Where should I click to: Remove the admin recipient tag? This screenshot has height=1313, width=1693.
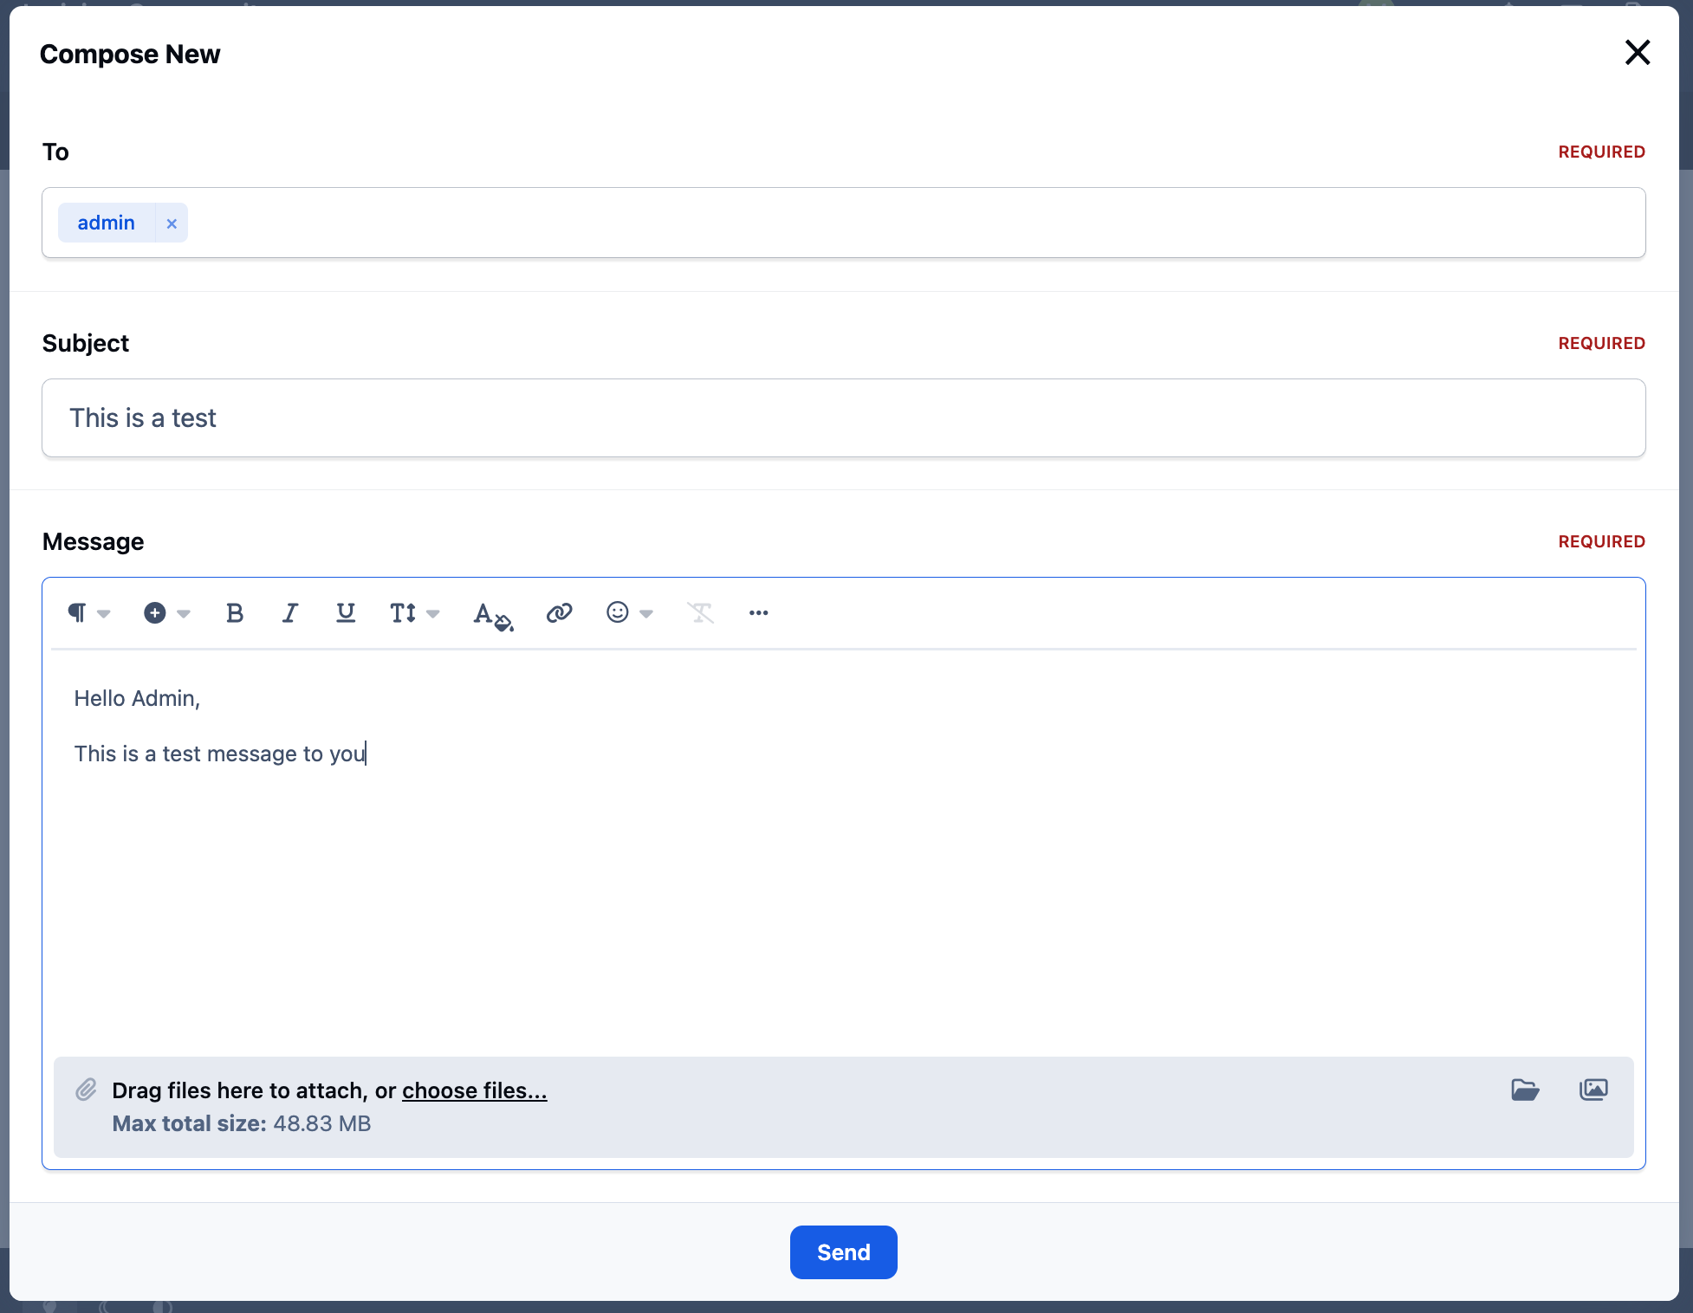(172, 223)
